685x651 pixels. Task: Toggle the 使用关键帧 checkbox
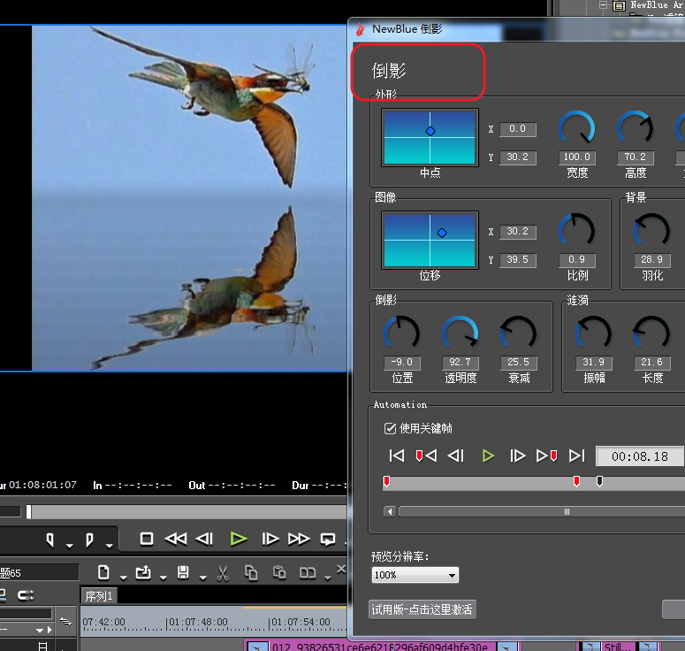click(x=390, y=428)
